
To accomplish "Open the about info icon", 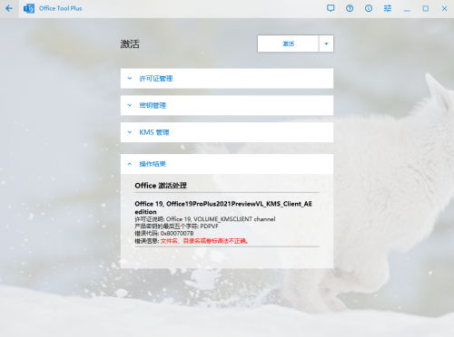I will (369, 8).
